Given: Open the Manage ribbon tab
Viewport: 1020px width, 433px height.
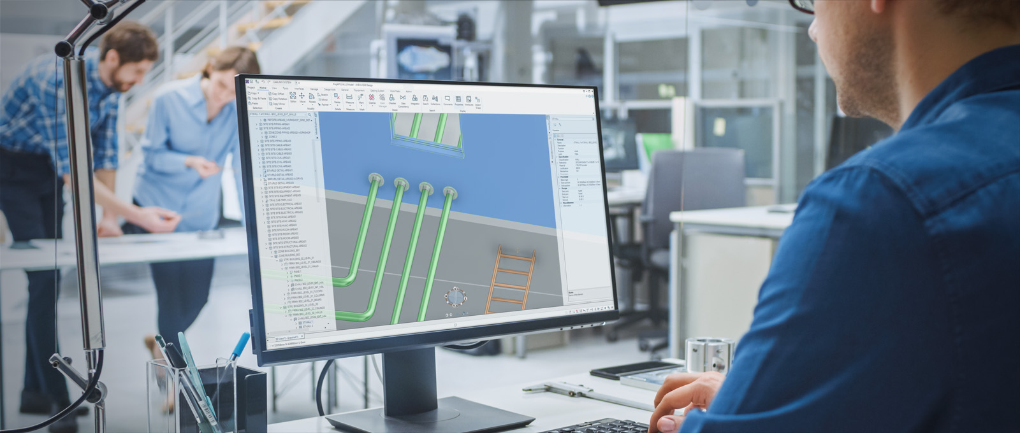Looking at the screenshot, I should click(314, 89).
